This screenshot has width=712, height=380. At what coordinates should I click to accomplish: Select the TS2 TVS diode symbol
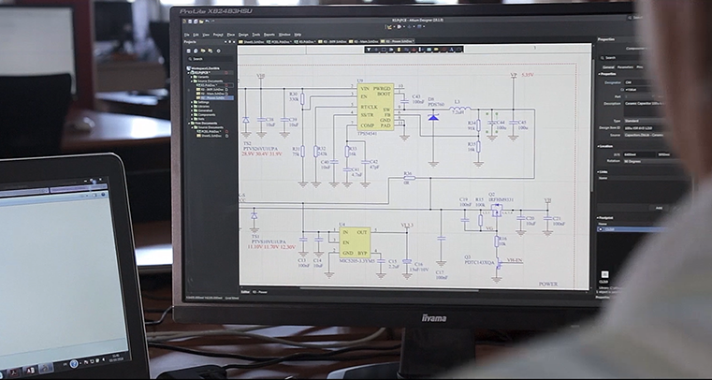[x=246, y=121]
